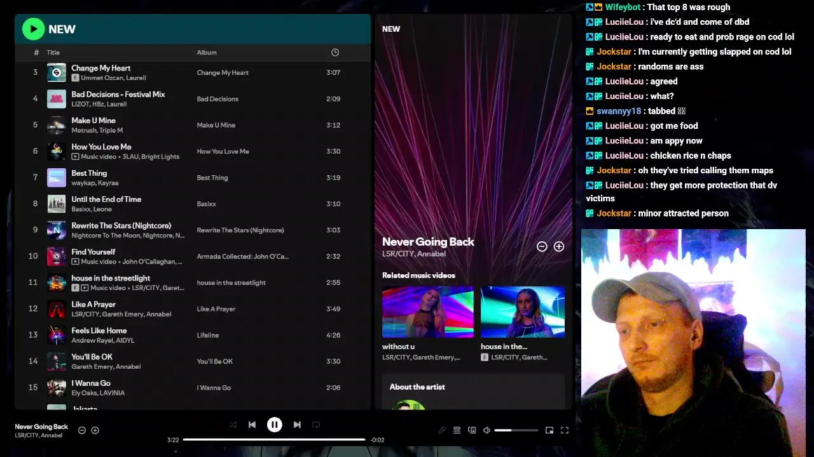Click the LSR/CITY, Annabel artist text in side panel

(414, 254)
